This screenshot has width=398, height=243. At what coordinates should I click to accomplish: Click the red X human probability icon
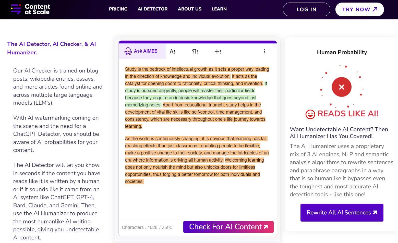click(x=342, y=87)
